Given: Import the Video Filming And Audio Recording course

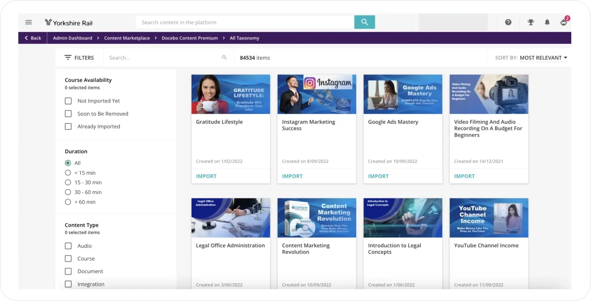Looking at the screenshot, I should coord(464,176).
